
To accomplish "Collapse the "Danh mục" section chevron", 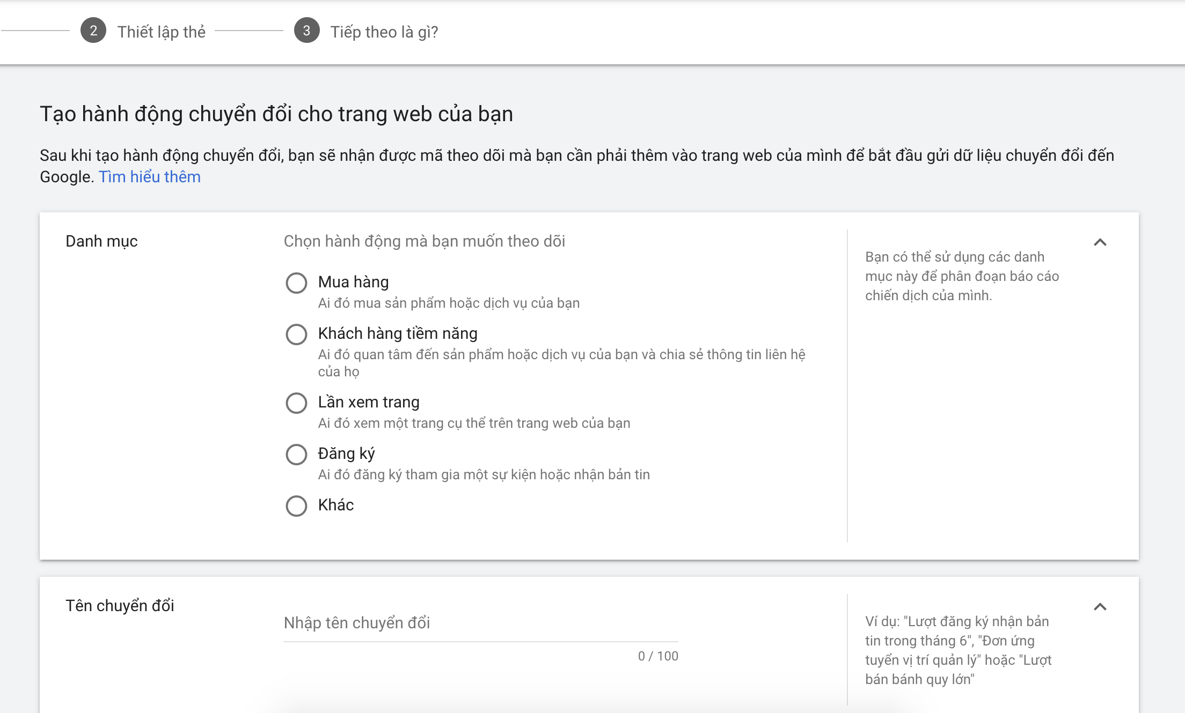I will pos(1100,242).
